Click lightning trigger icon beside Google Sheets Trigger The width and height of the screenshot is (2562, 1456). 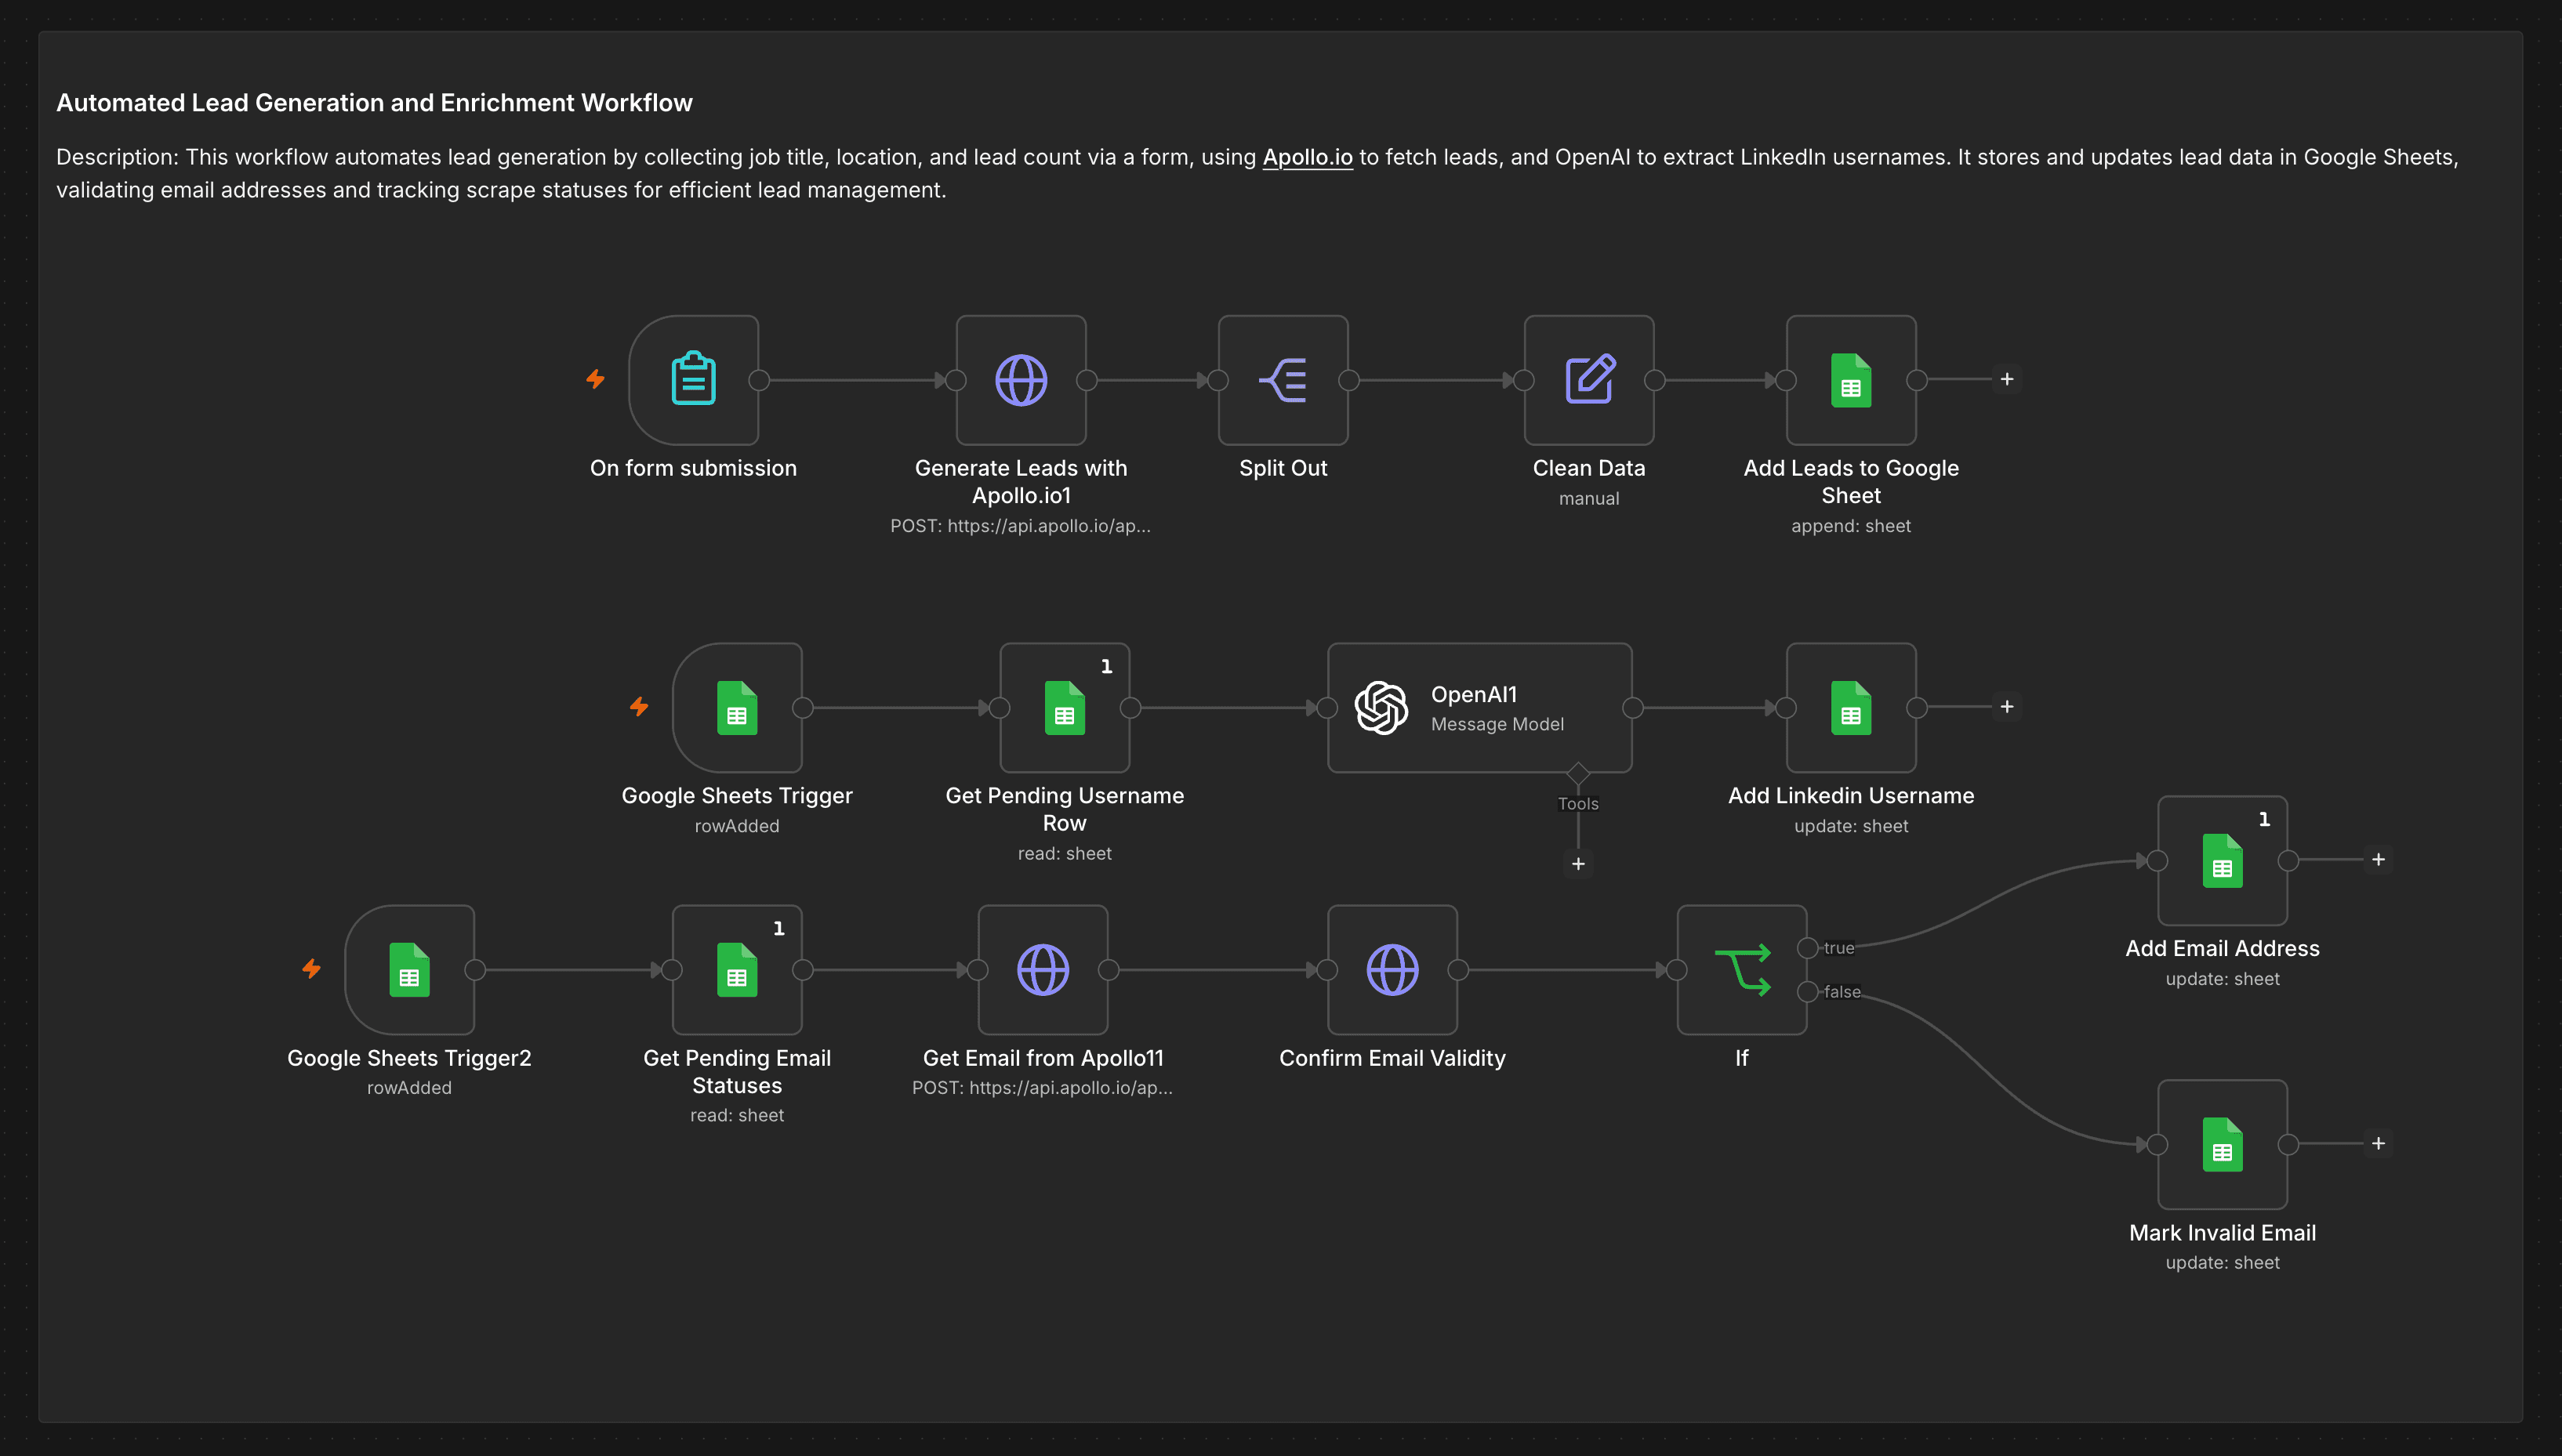[x=639, y=707]
